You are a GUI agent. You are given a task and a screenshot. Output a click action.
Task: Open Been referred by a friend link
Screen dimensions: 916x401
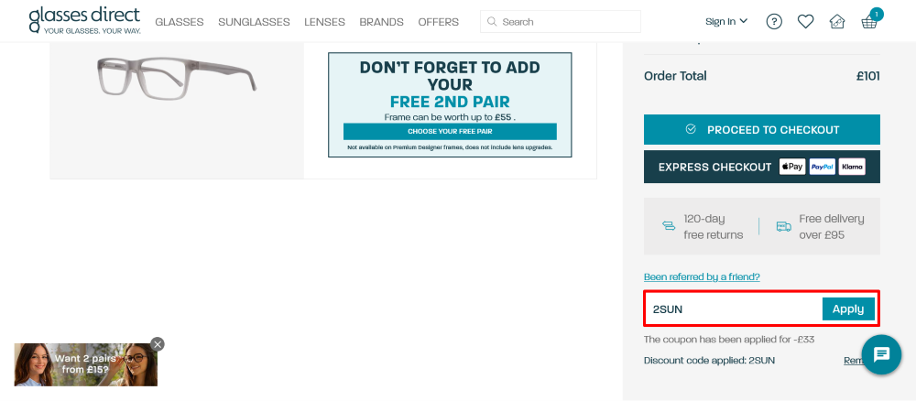[702, 276]
